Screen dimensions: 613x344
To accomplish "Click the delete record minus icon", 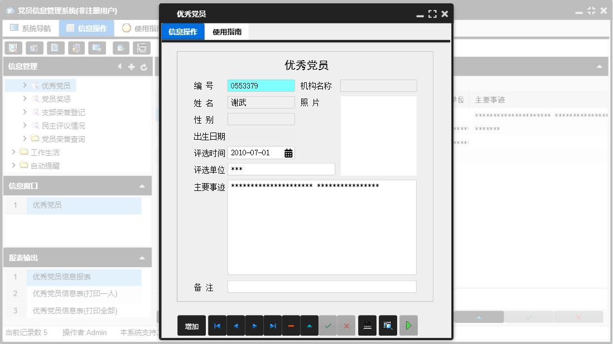I will [291, 326].
